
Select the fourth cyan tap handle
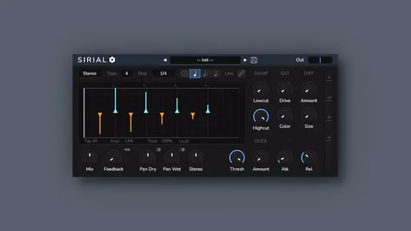pos(208,111)
